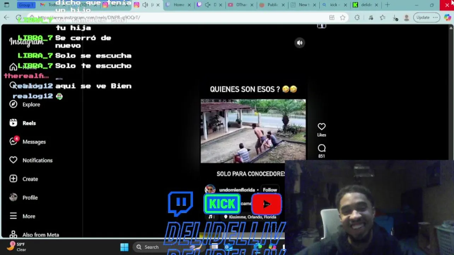Screen dimensions: 454x255
Task: Open Messages with unread badge
Action: (28, 141)
